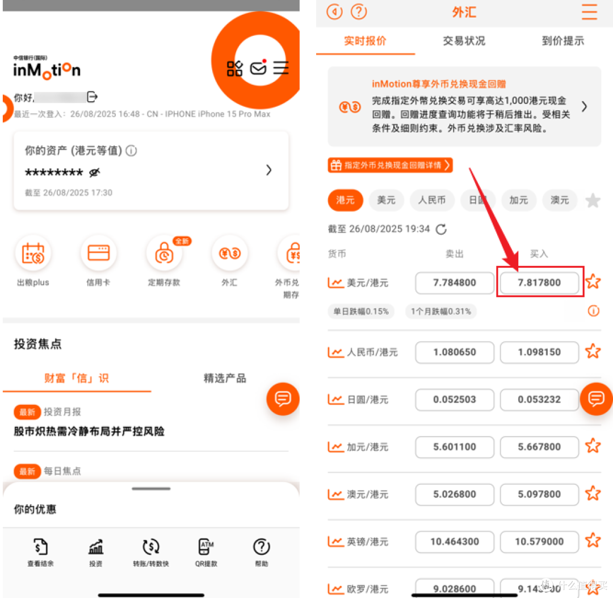Tap the refresh icon next to the timestamp

tap(442, 230)
